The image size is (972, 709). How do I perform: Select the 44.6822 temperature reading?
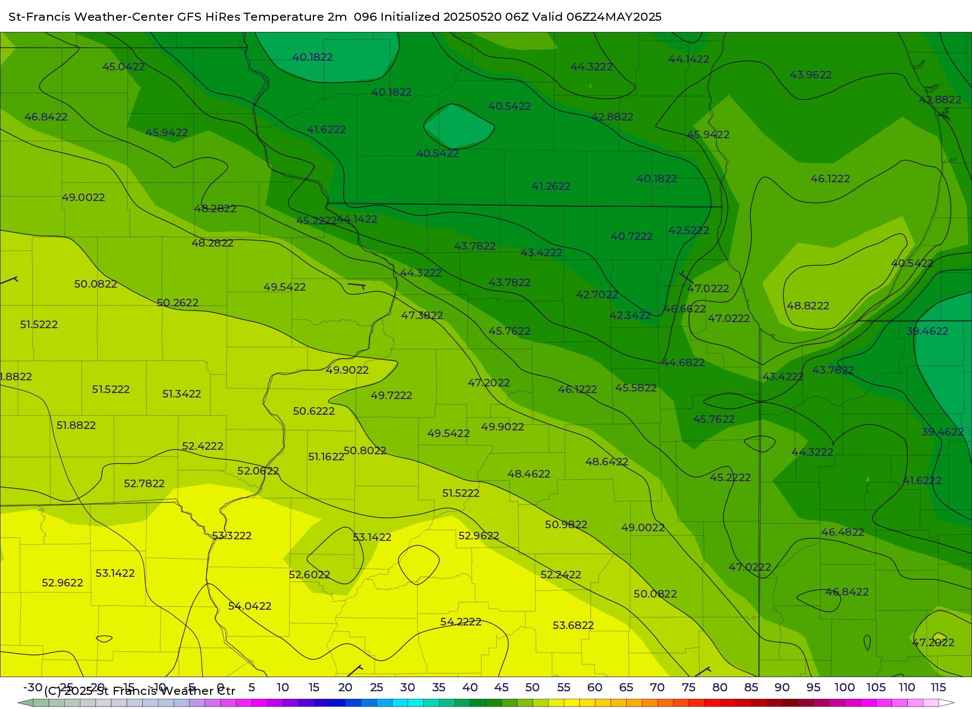[x=683, y=363]
